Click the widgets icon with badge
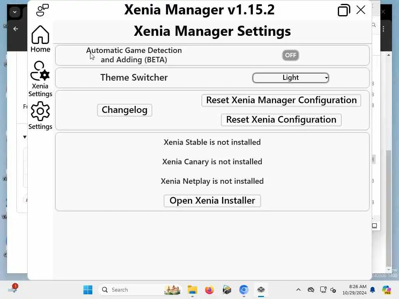Viewport: 399px width, 299px height. pos(12,289)
